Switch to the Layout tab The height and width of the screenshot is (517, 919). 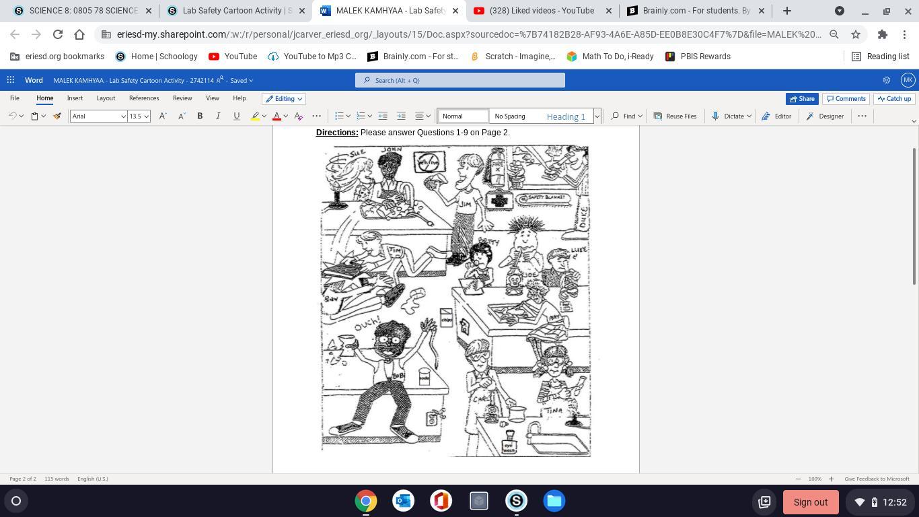click(x=106, y=98)
